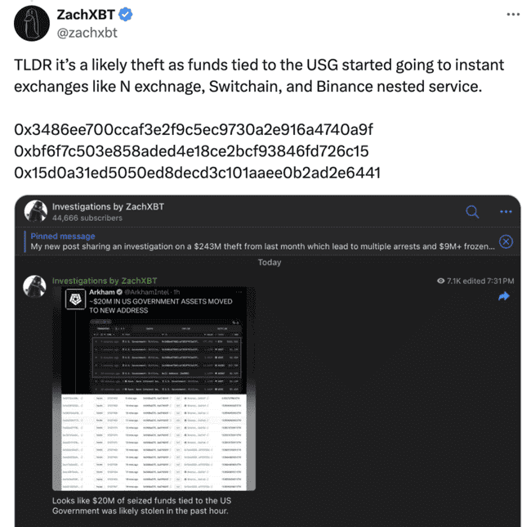Click the 44,666 subscribers count
Viewport: 531px width, 527px height.
click(87, 218)
